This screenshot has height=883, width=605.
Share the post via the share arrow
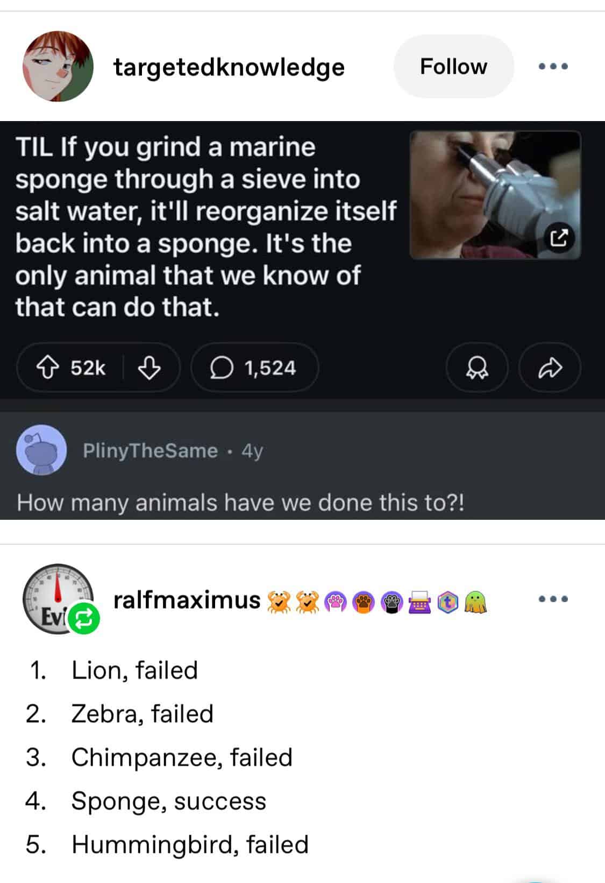click(x=550, y=368)
